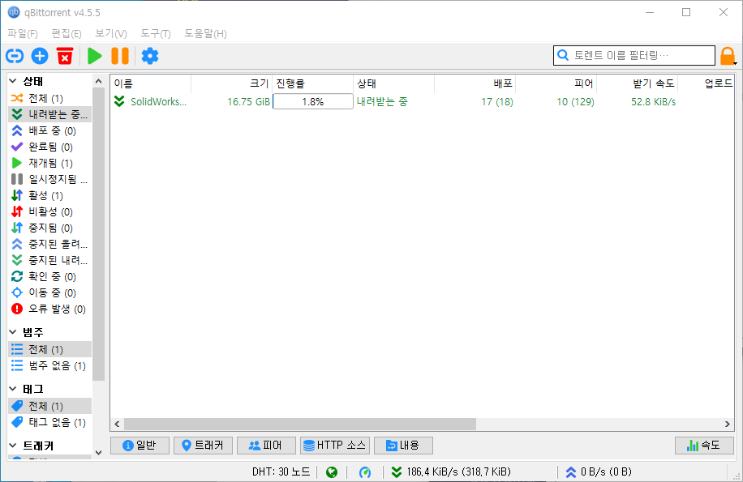Image resolution: width=743 pixels, height=482 pixels.
Task: Select the 중지된 내려... filter
Action: 49,260
